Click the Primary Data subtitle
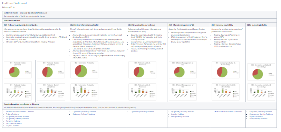281x132 pixels. pyautogui.click(x=9, y=8)
